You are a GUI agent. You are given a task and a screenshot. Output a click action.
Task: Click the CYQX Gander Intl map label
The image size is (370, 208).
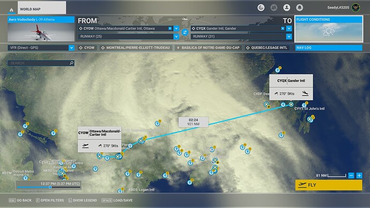(x=291, y=80)
